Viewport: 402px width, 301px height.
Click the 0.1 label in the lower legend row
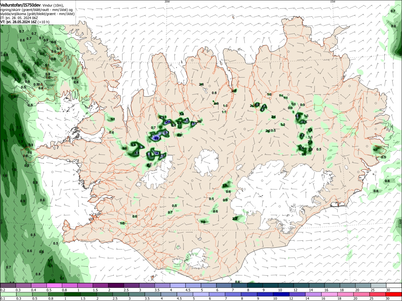pyautogui.click(x=3, y=298)
